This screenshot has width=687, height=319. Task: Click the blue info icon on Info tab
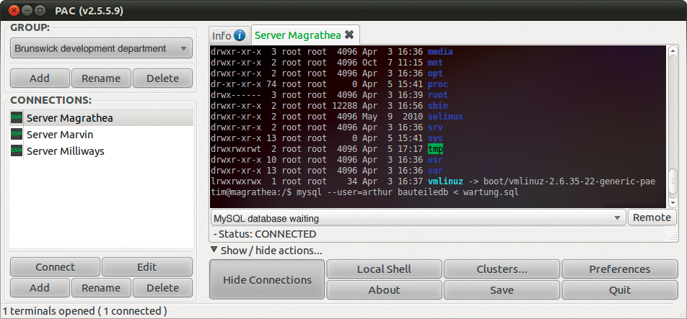pyautogui.click(x=240, y=35)
